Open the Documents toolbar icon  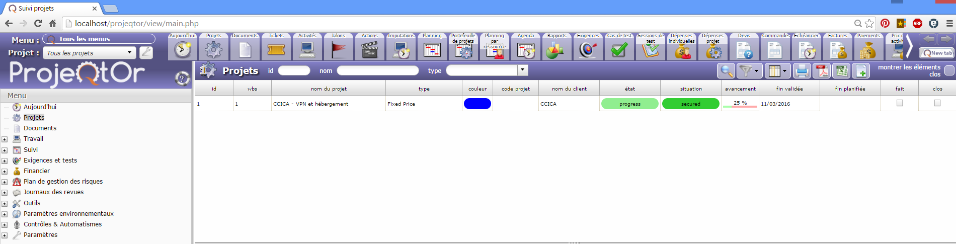click(x=245, y=50)
